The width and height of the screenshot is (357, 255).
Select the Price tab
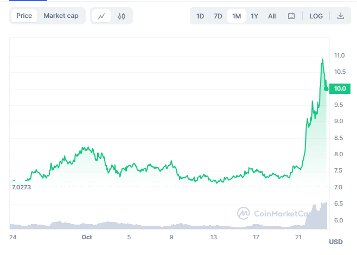pos(24,16)
